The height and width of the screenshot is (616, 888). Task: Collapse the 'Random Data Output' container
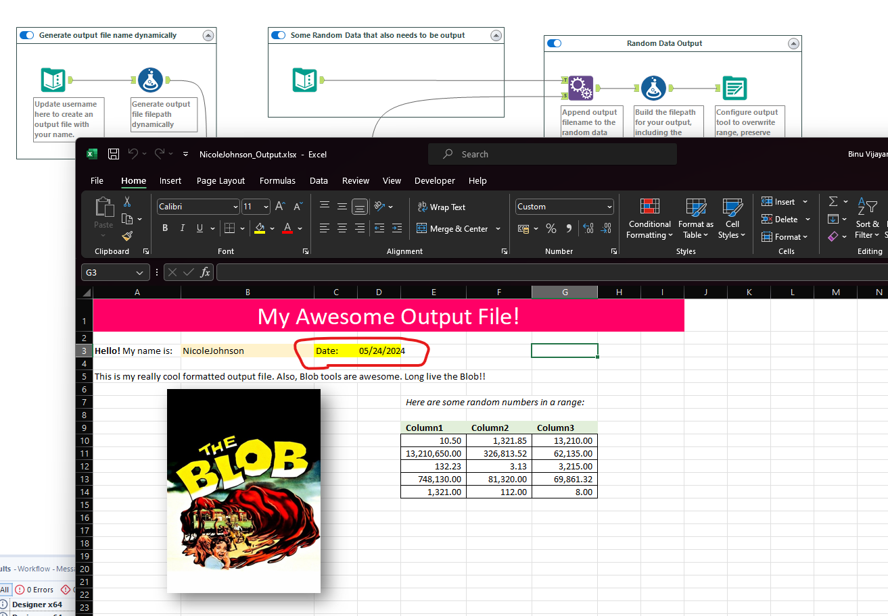(x=793, y=43)
